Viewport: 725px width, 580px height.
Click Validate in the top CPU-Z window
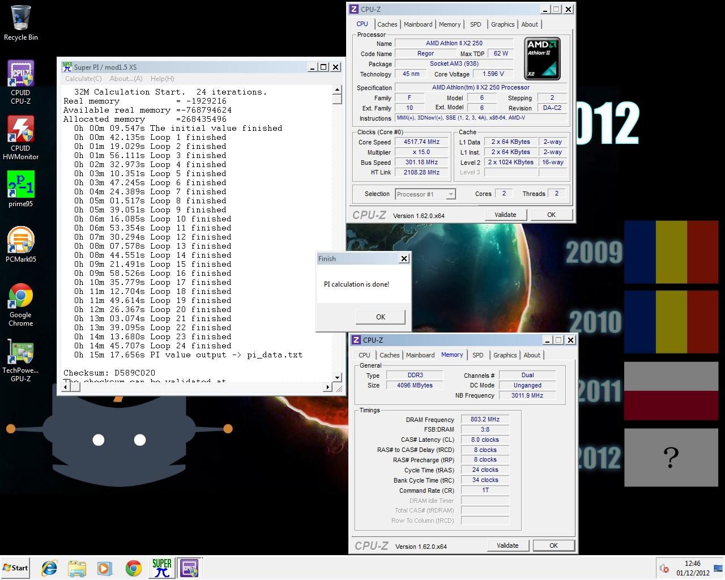click(x=505, y=215)
